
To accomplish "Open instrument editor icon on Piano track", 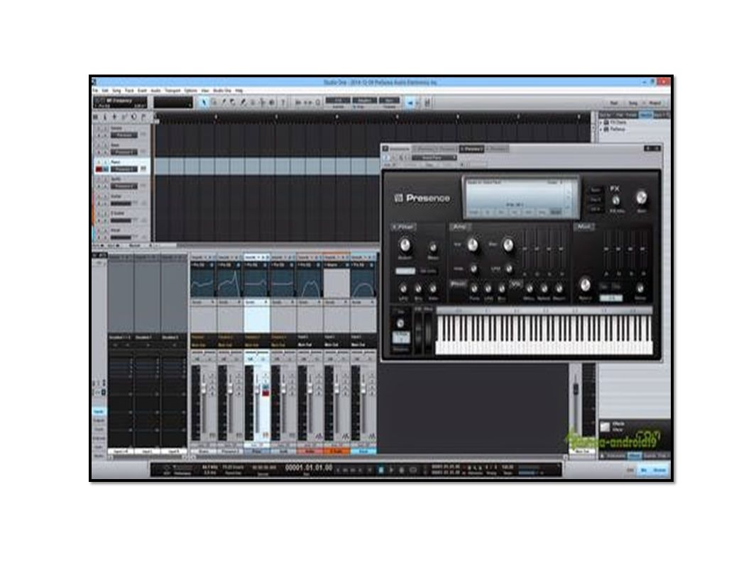I will click(x=143, y=169).
